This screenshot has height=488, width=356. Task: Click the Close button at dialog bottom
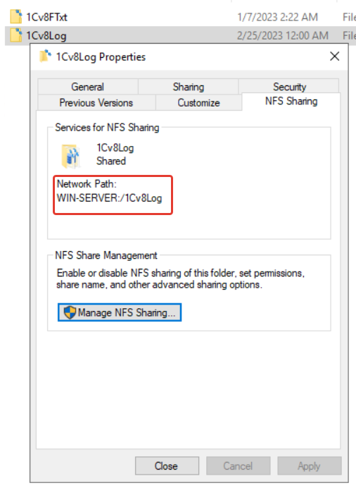tap(167, 465)
